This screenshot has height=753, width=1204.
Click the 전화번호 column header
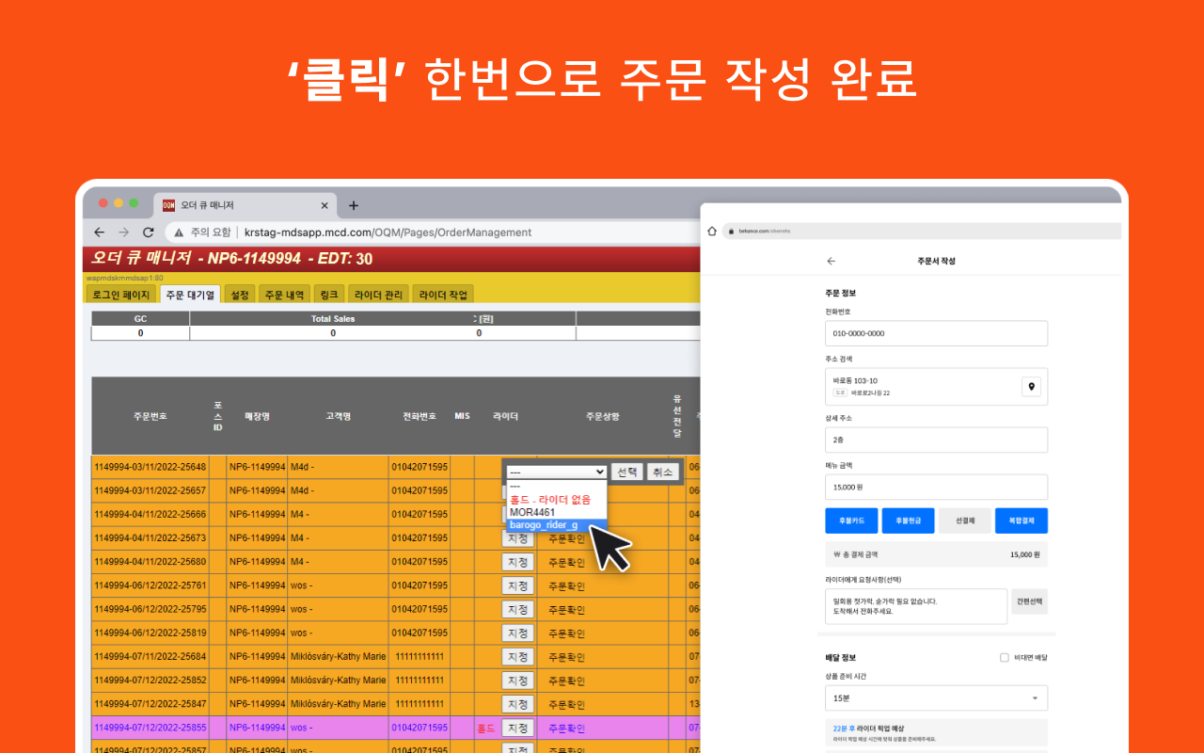click(x=420, y=416)
